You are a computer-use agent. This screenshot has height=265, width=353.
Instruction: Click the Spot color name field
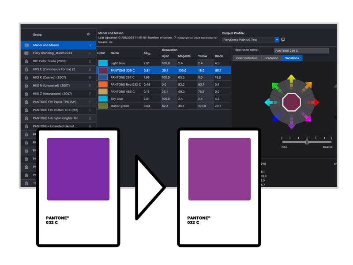coord(301,50)
